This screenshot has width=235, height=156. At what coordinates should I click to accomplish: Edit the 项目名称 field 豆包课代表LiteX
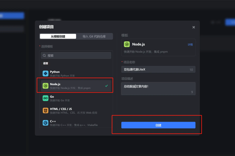click(x=158, y=69)
